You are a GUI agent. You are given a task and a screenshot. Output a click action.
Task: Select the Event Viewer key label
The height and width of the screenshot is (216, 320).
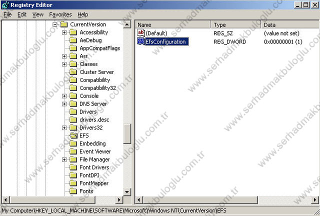tap(95, 151)
